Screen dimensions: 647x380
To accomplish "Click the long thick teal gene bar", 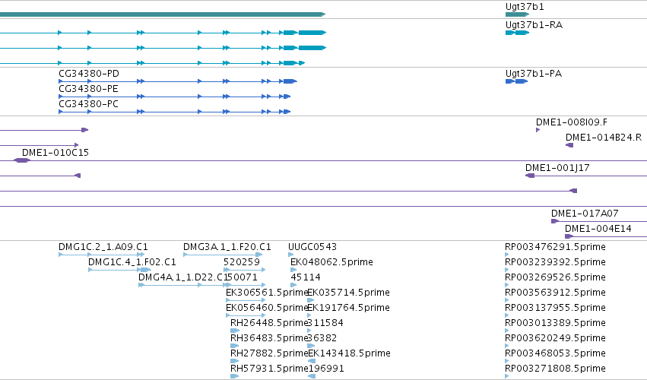I will pos(163,14).
